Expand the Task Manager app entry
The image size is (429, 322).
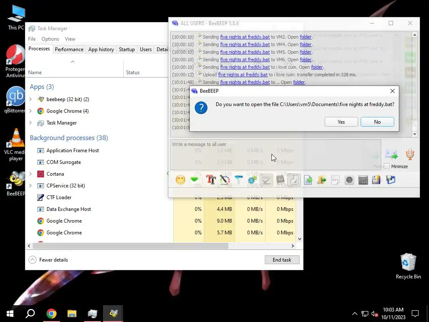(x=31, y=123)
